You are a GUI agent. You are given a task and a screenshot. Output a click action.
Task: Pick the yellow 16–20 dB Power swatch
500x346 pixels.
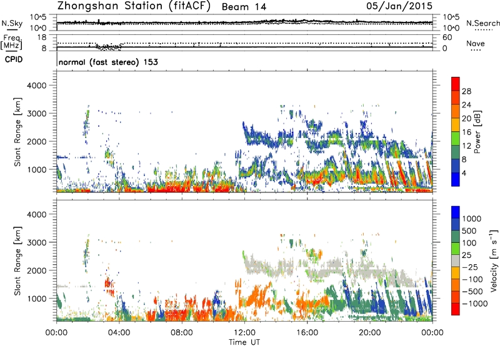pos(456,125)
